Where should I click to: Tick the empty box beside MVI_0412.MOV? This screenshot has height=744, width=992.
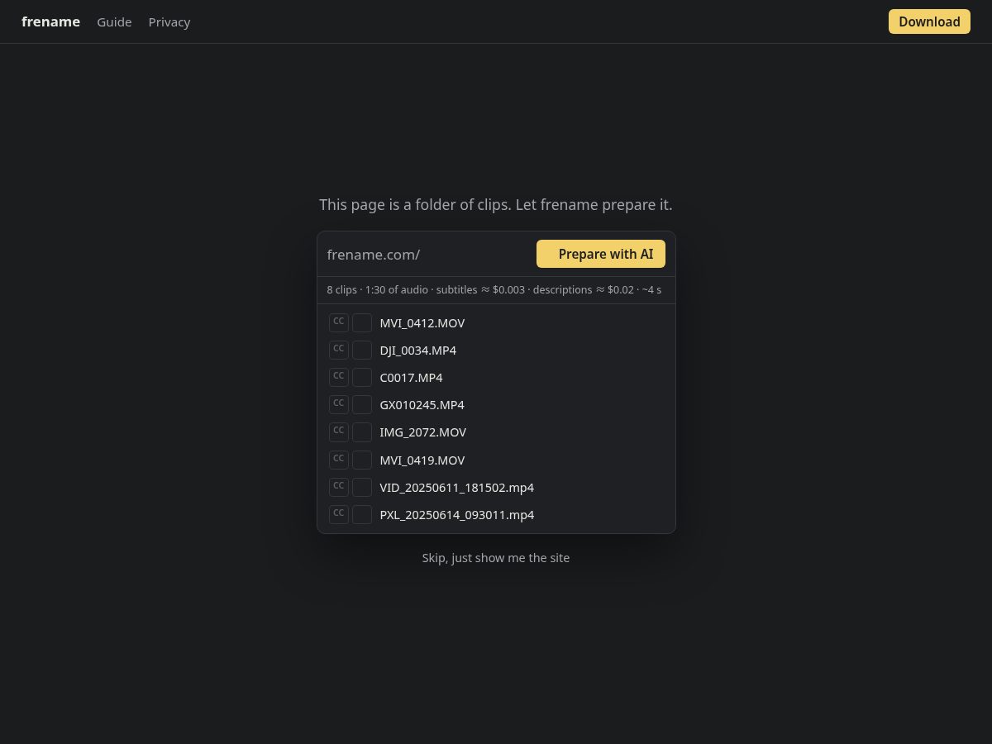pos(362,322)
